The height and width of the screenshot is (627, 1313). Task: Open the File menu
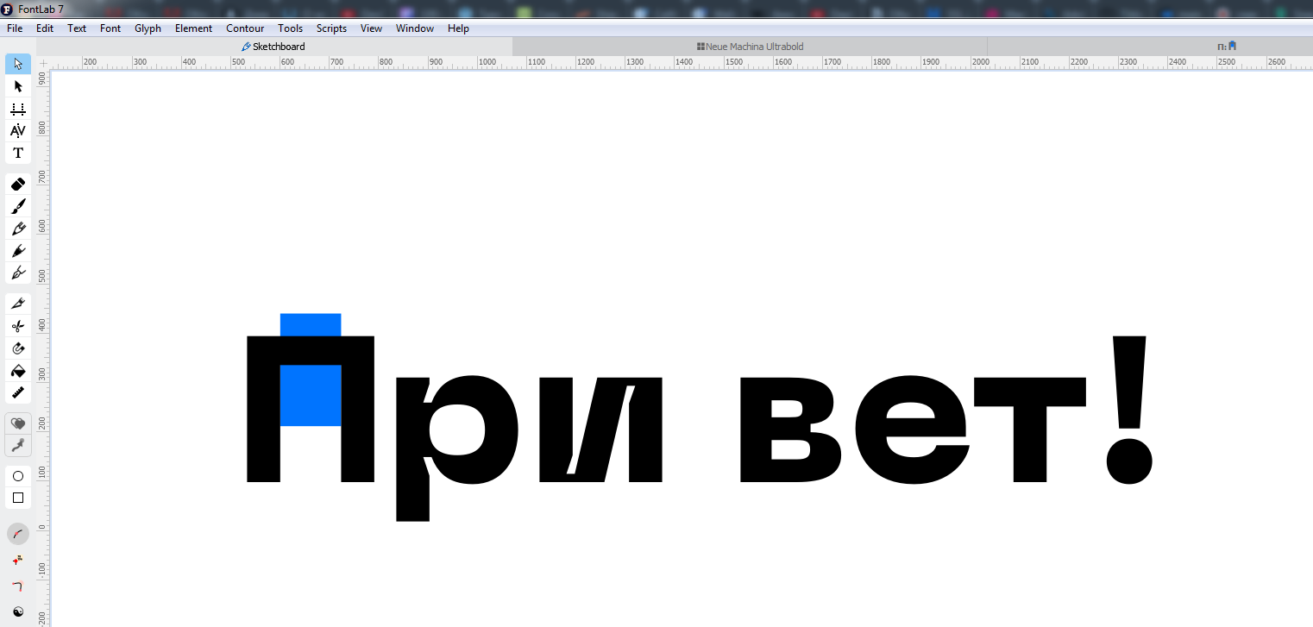point(15,28)
